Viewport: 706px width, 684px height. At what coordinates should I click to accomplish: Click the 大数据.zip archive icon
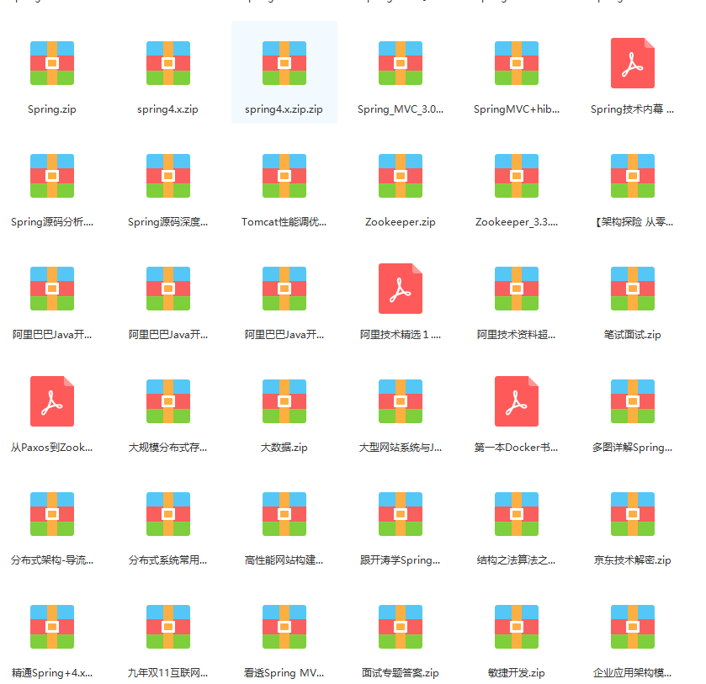(x=284, y=401)
